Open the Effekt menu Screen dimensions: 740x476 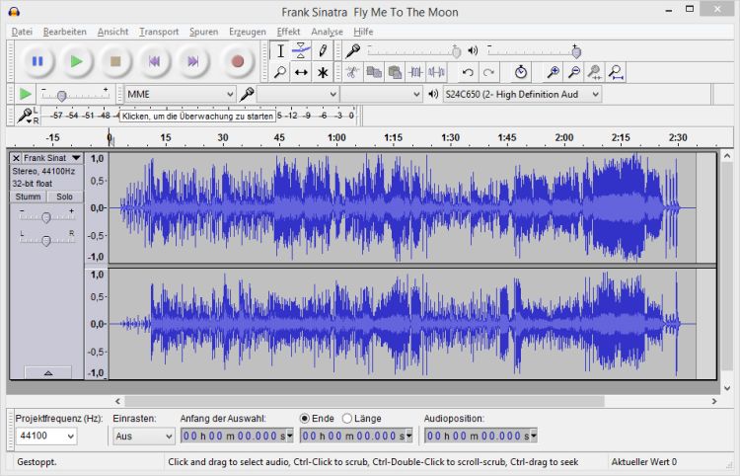[288, 32]
